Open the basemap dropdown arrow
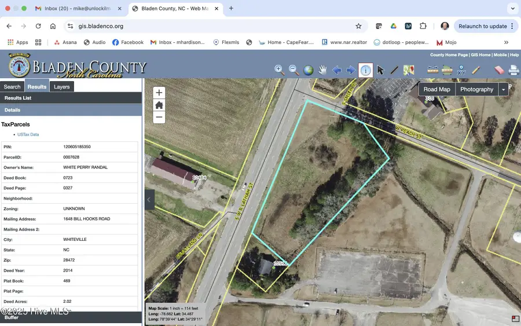Image resolution: width=521 pixels, height=326 pixels. point(504,89)
